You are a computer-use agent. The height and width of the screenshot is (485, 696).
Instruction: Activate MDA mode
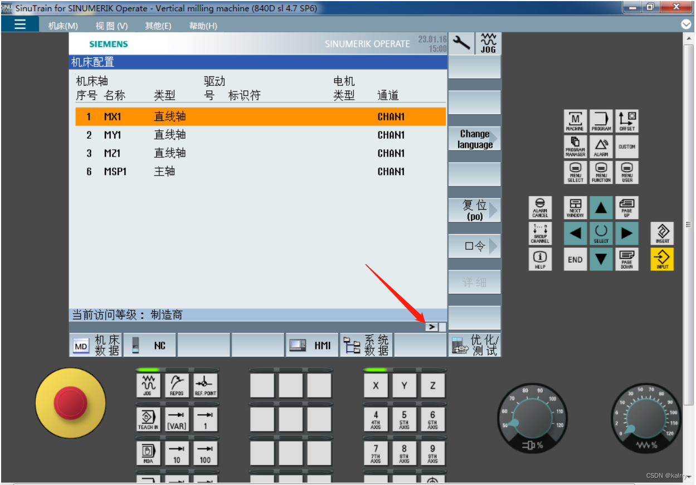pyautogui.click(x=148, y=453)
